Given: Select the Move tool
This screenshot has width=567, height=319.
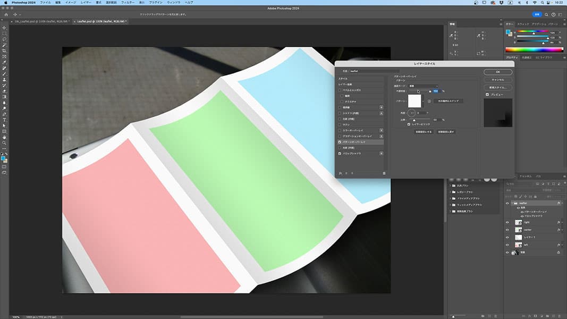Looking at the screenshot, I should pos(4,28).
